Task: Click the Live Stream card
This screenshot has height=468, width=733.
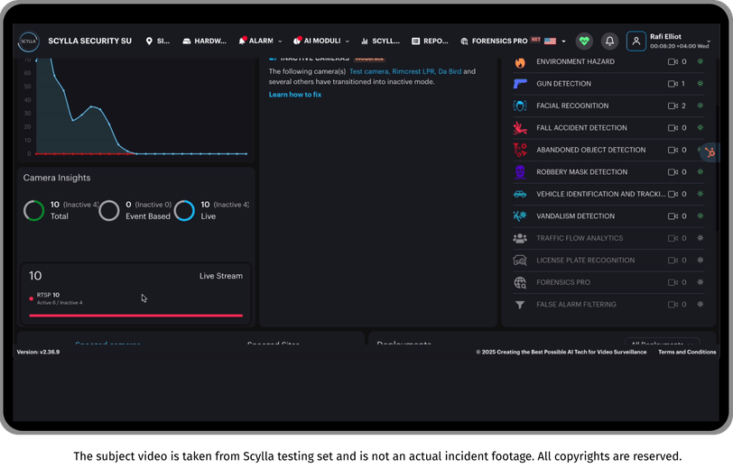Action: [x=135, y=294]
